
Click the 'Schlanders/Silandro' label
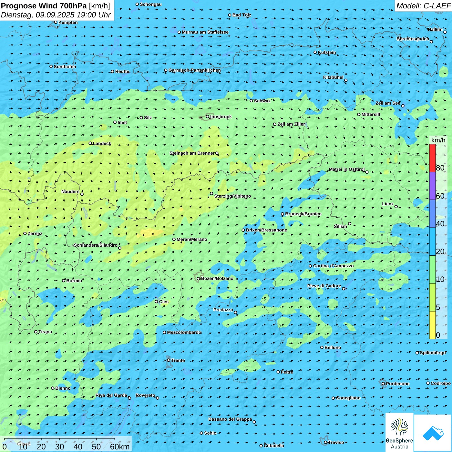(96, 245)
